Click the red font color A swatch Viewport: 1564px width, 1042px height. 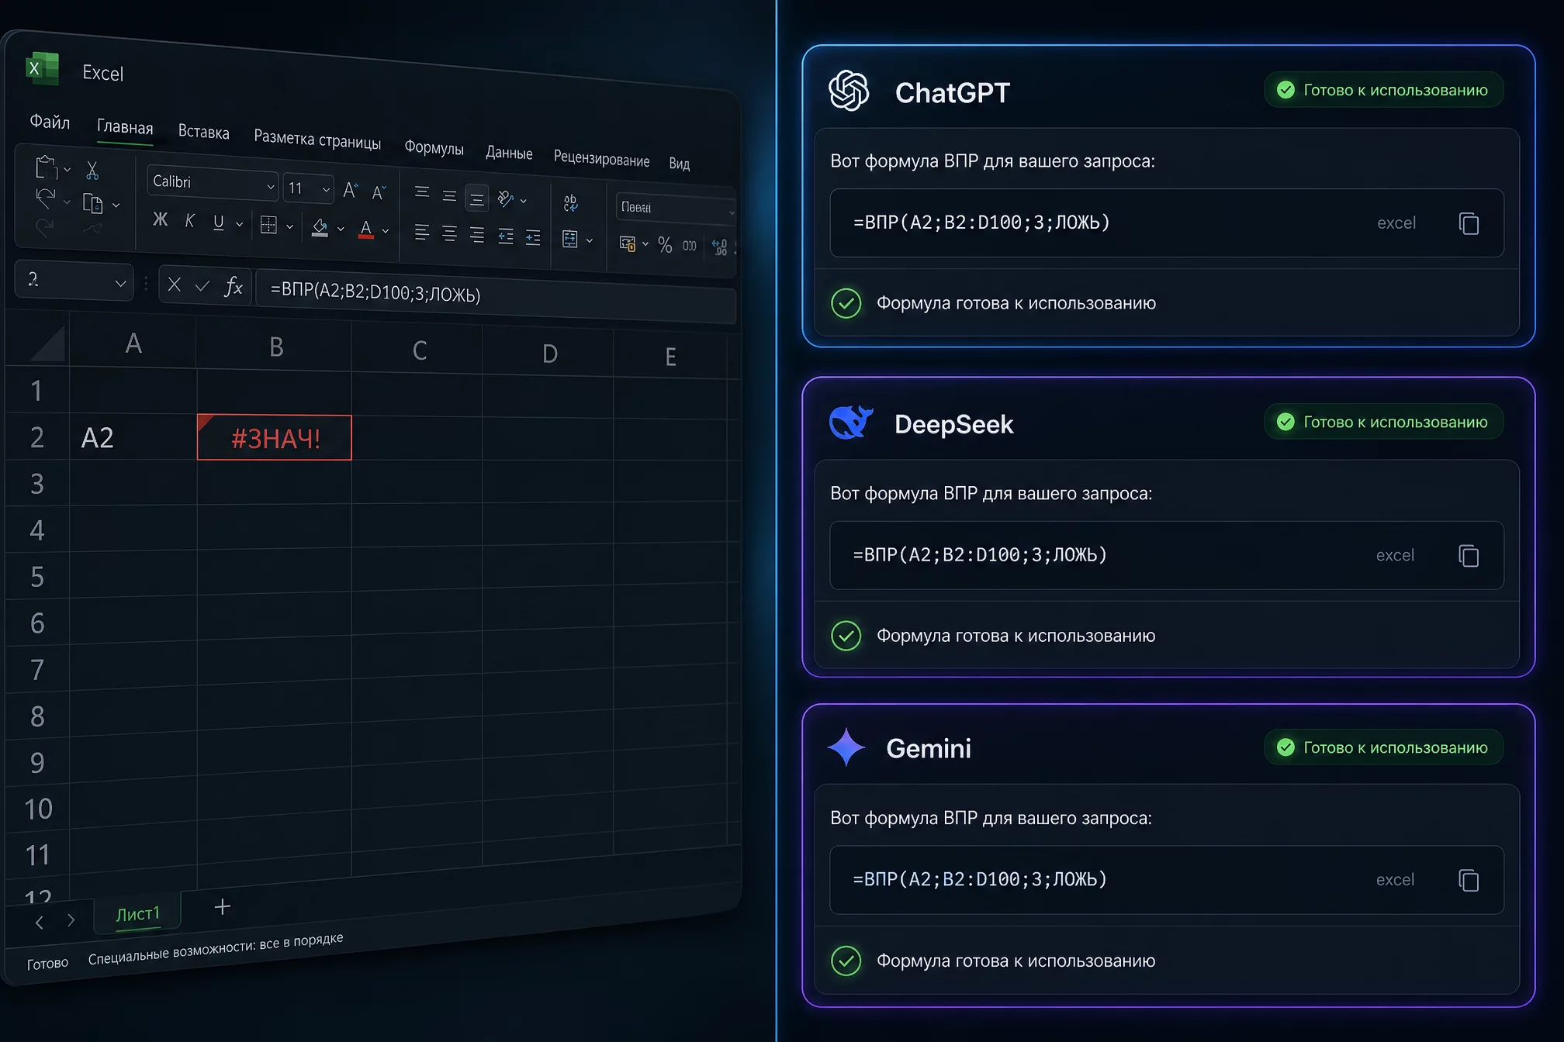[366, 229]
